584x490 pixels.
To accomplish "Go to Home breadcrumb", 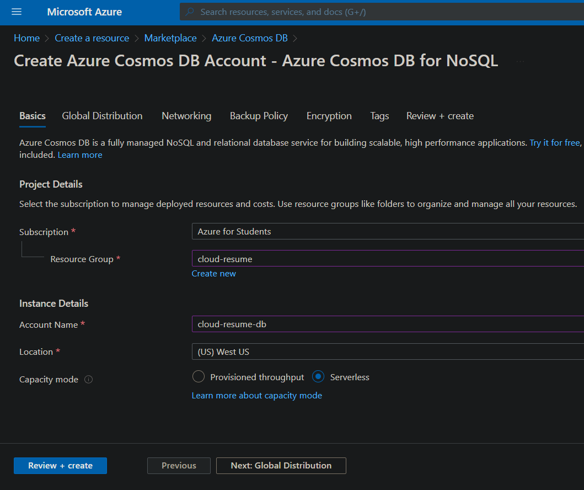I will tap(27, 38).
